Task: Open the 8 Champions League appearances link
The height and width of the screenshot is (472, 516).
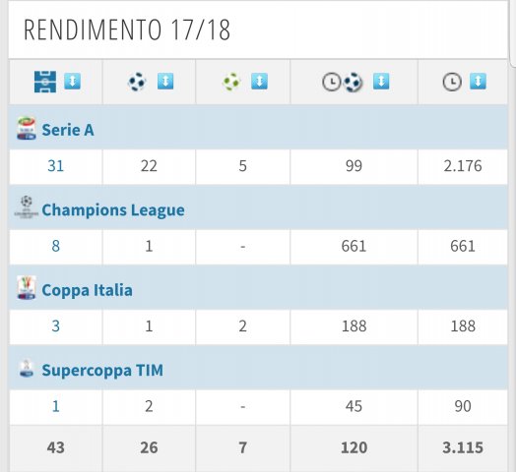Action: coord(55,246)
